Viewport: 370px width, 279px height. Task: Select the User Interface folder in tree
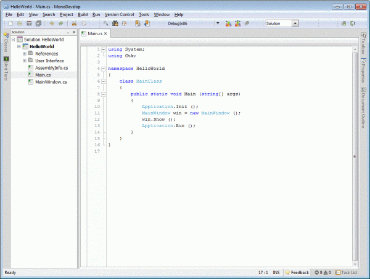49,60
